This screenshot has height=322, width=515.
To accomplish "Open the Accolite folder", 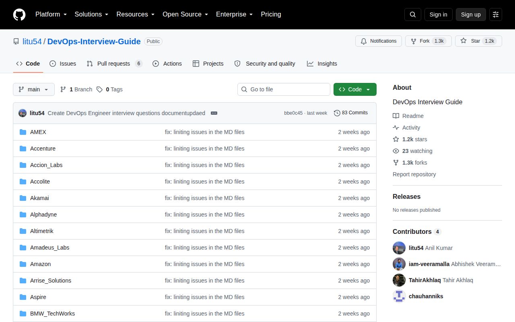I will tap(40, 182).
